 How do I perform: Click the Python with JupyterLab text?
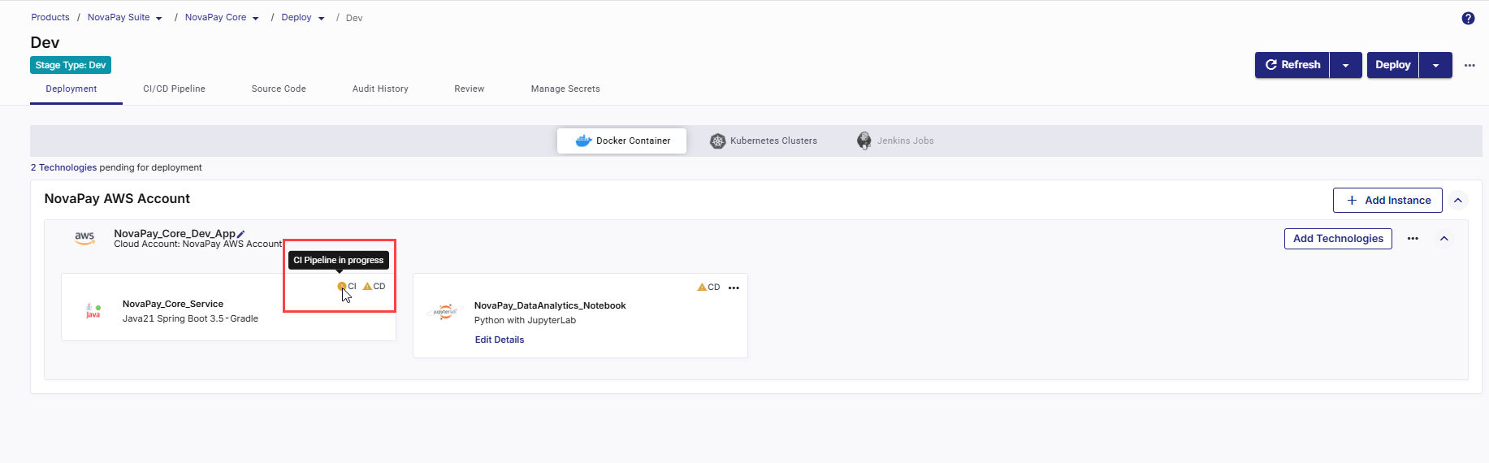(525, 320)
